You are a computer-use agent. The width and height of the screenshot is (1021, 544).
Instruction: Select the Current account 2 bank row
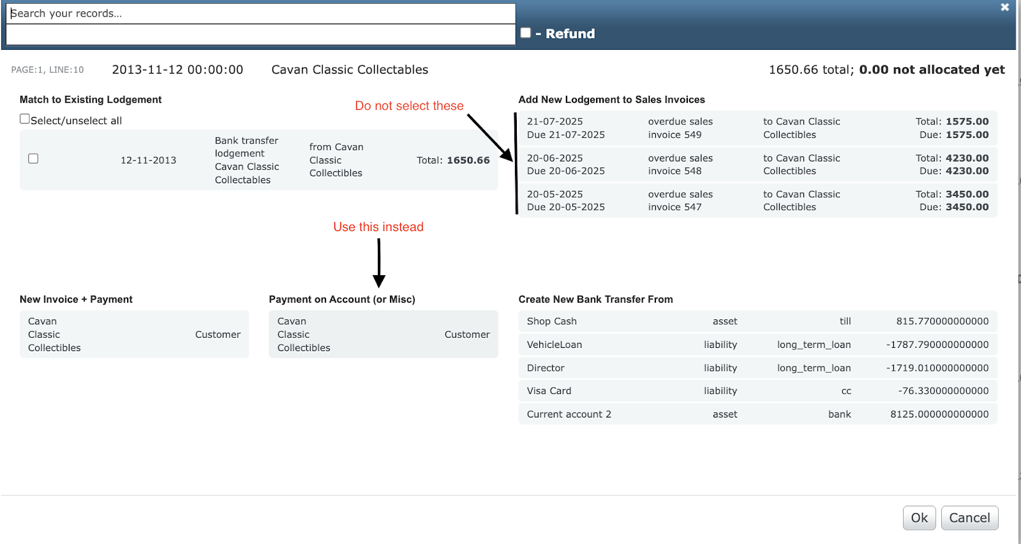(757, 414)
